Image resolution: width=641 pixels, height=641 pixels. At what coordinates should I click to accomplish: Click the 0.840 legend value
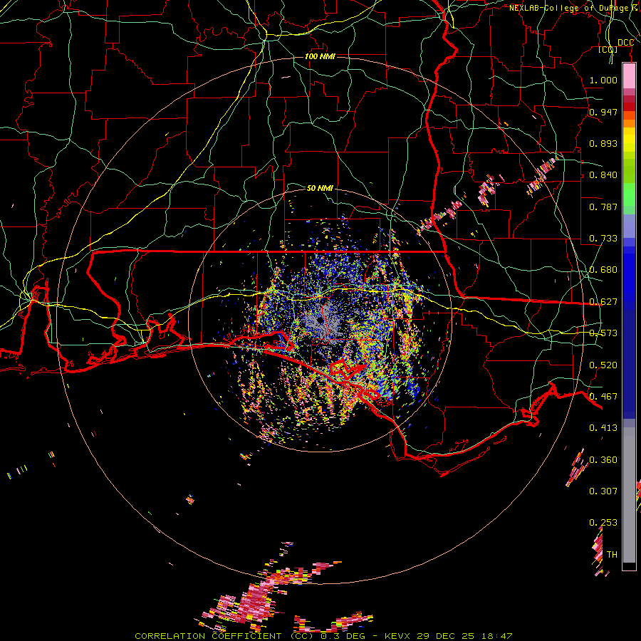click(x=603, y=175)
